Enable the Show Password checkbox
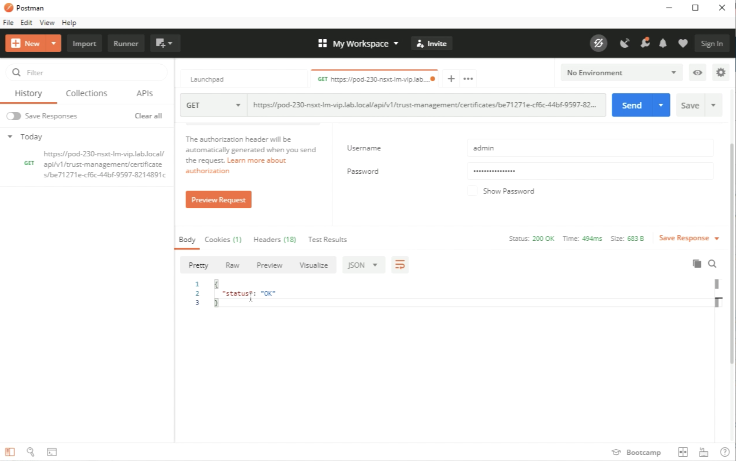The height and width of the screenshot is (461, 736). [x=472, y=191]
